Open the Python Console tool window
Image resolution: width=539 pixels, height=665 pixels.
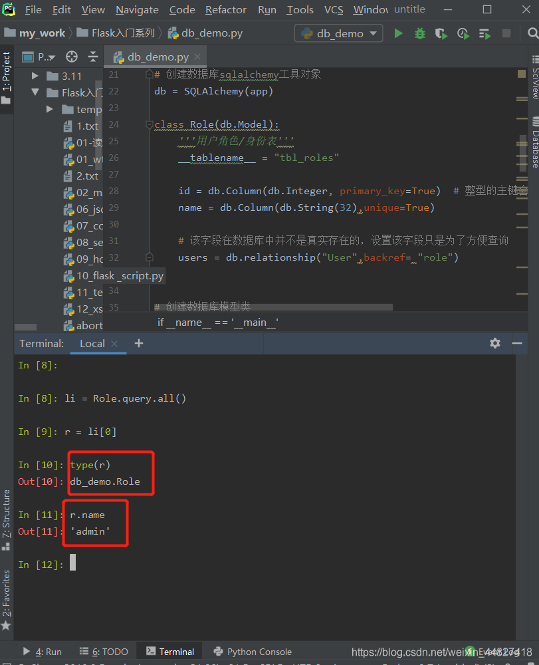point(253,652)
